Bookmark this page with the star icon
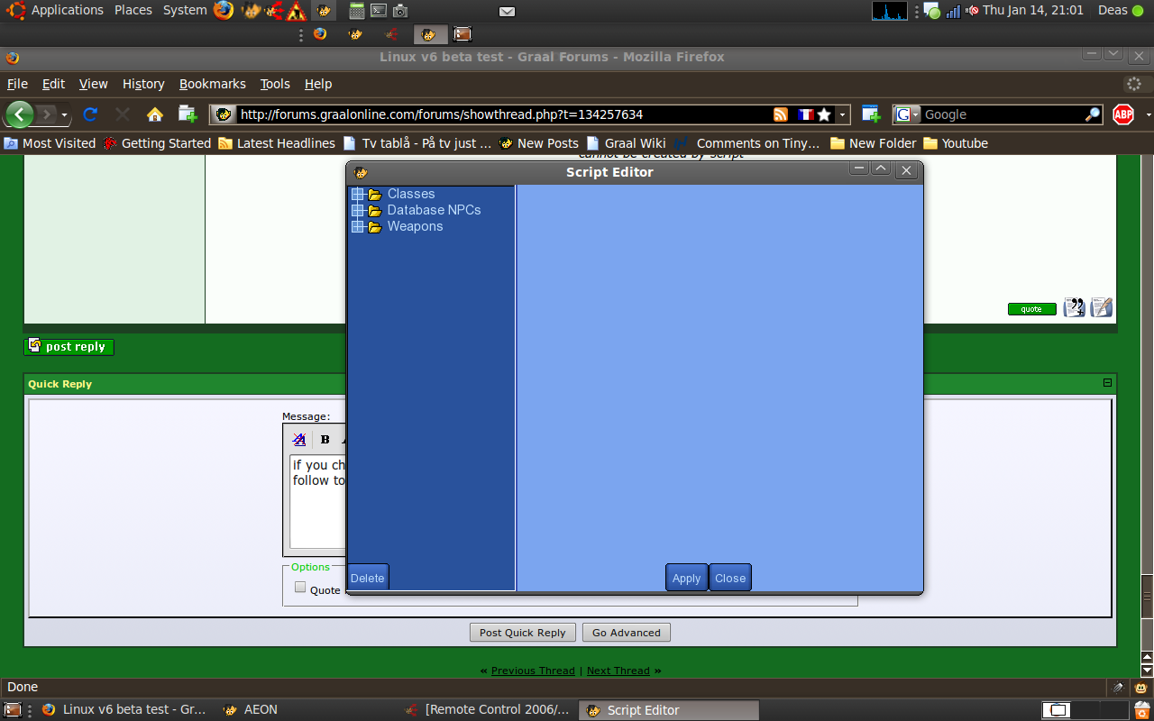This screenshot has height=721, width=1154. point(824,114)
